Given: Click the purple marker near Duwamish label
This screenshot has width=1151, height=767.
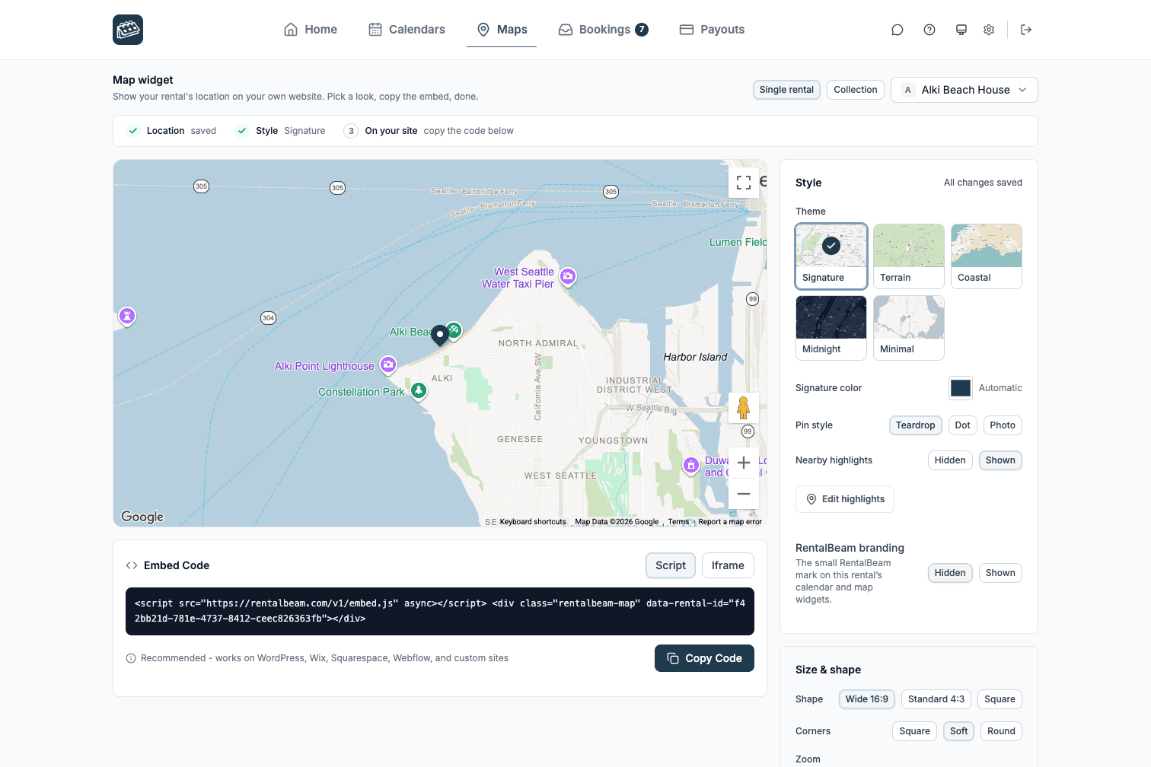Looking at the screenshot, I should coord(691,466).
